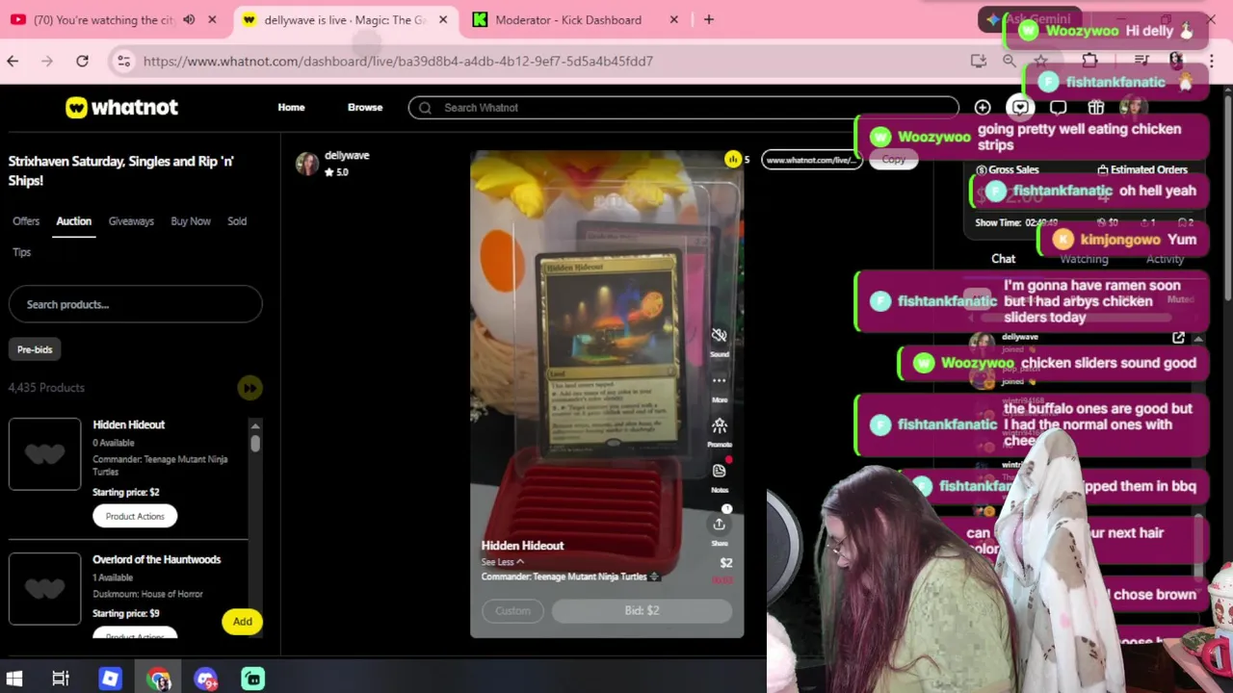Click the plus circle icon in Whatnot header
The height and width of the screenshot is (693, 1233).
pos(982,108)
